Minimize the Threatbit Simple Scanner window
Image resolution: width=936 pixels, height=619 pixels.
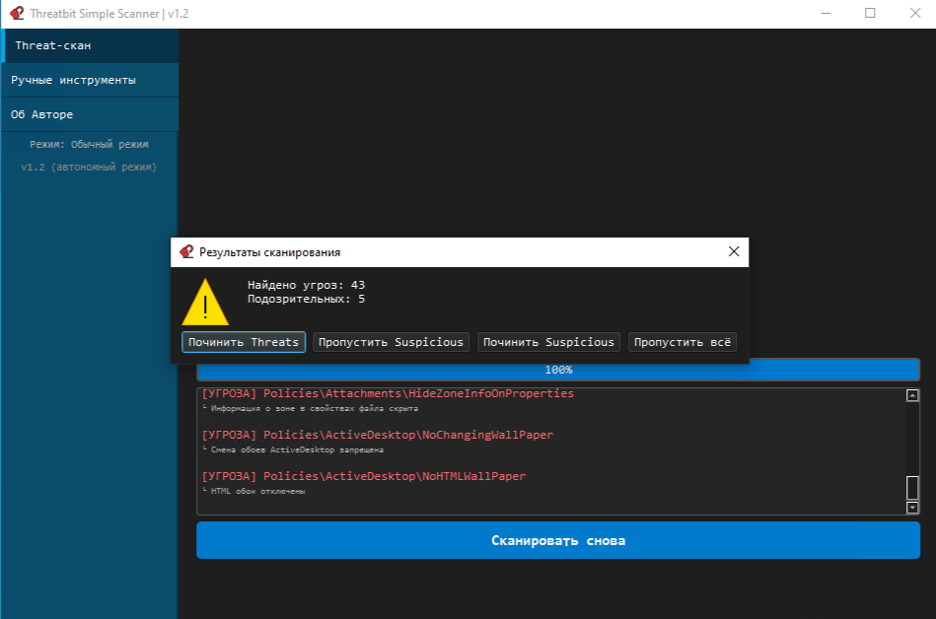point(826,13)
